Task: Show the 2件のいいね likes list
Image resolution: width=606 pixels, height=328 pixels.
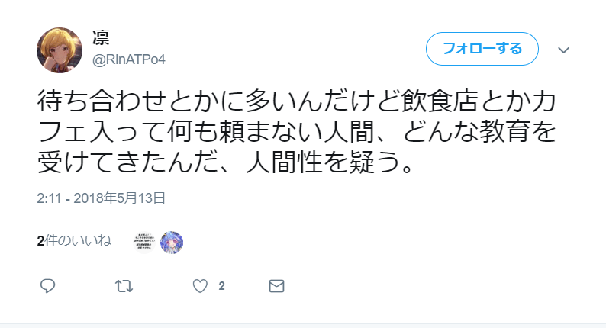Action: pos(74,241)
